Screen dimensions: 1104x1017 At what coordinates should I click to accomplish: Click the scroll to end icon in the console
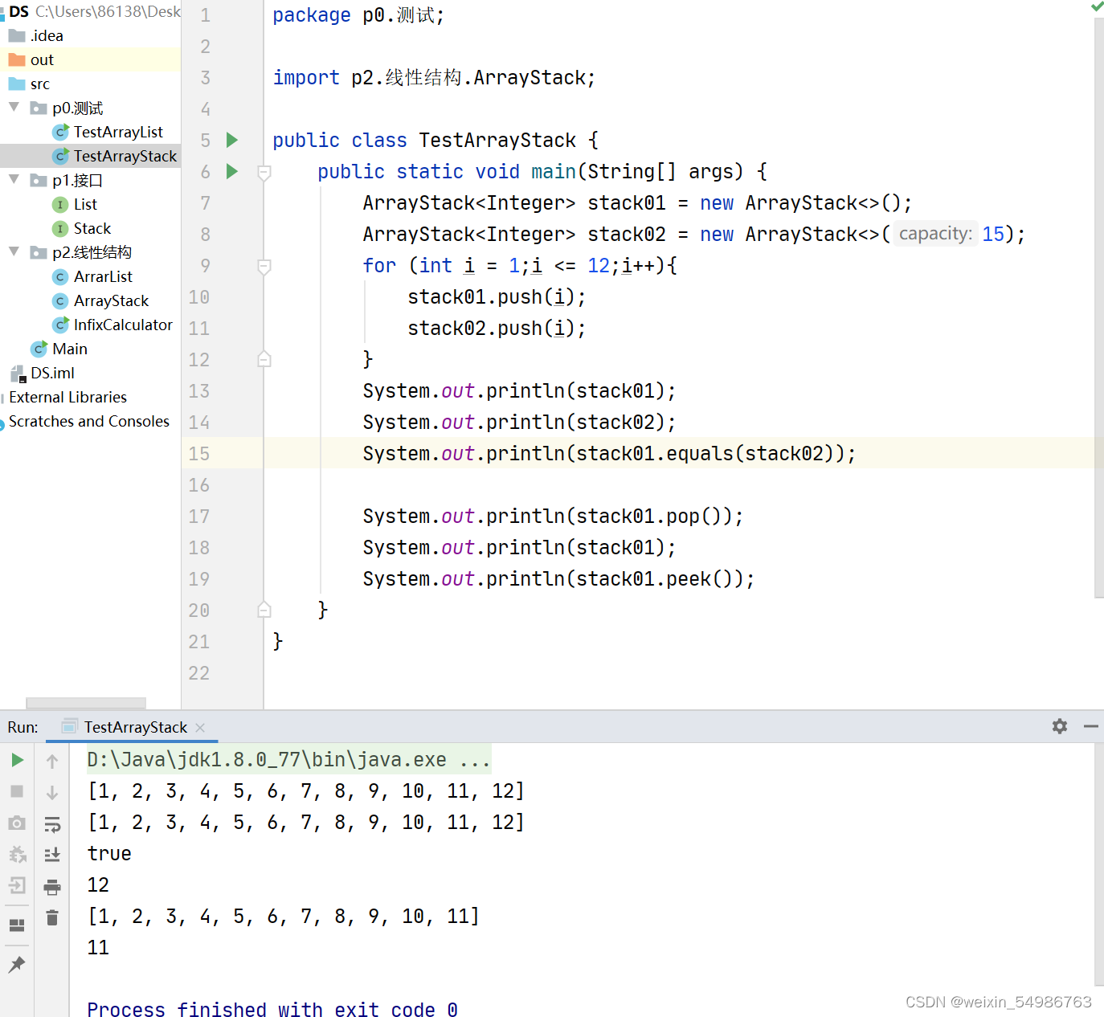(52, 855)
